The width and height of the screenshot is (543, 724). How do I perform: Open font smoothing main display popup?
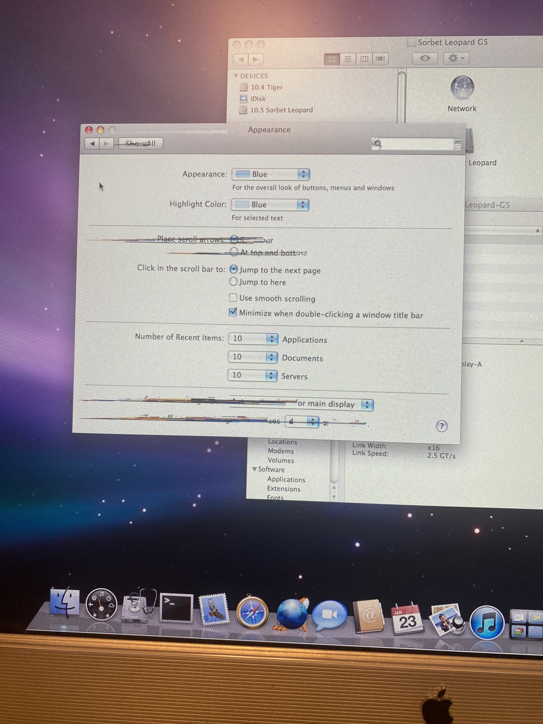301,404
